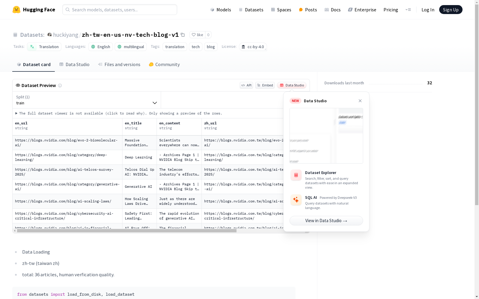Click the 'Safety First: Leading' title cell
479x299 pixels.
click(140, 216)
